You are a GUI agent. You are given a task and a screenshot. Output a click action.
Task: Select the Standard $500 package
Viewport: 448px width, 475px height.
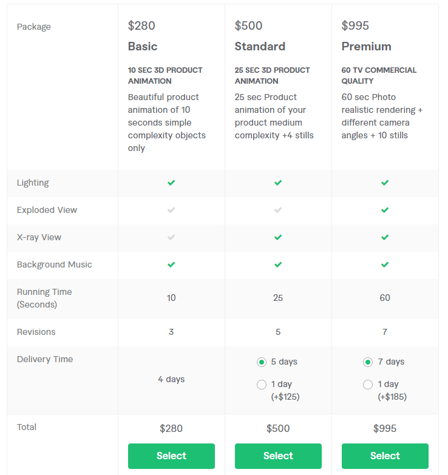(x=278, y=456)
